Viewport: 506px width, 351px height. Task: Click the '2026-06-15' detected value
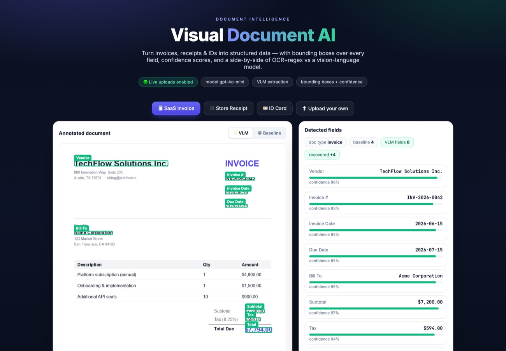click(429, 223)
